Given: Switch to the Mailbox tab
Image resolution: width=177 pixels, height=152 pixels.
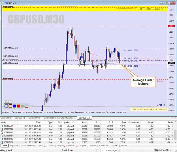Looking at the screenshot, I should point(61,146).
